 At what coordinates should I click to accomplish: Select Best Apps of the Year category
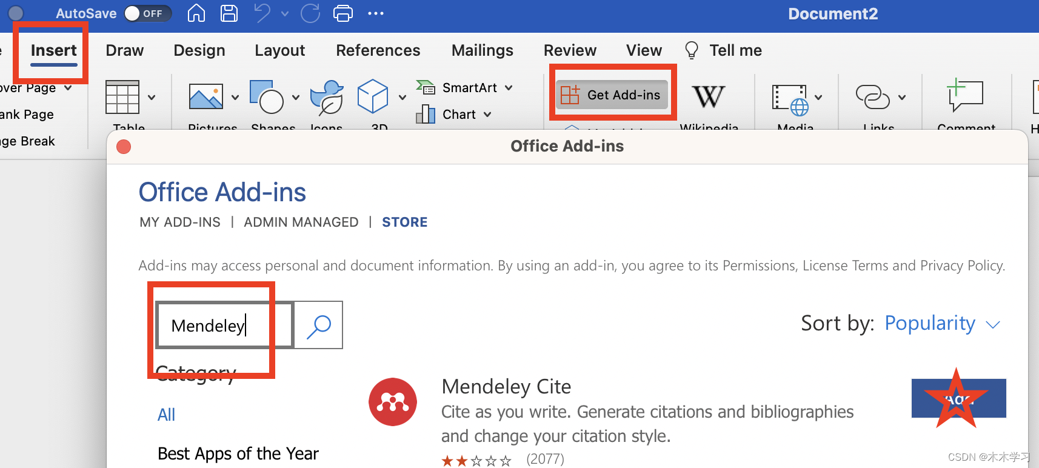[x=238, y=453]
